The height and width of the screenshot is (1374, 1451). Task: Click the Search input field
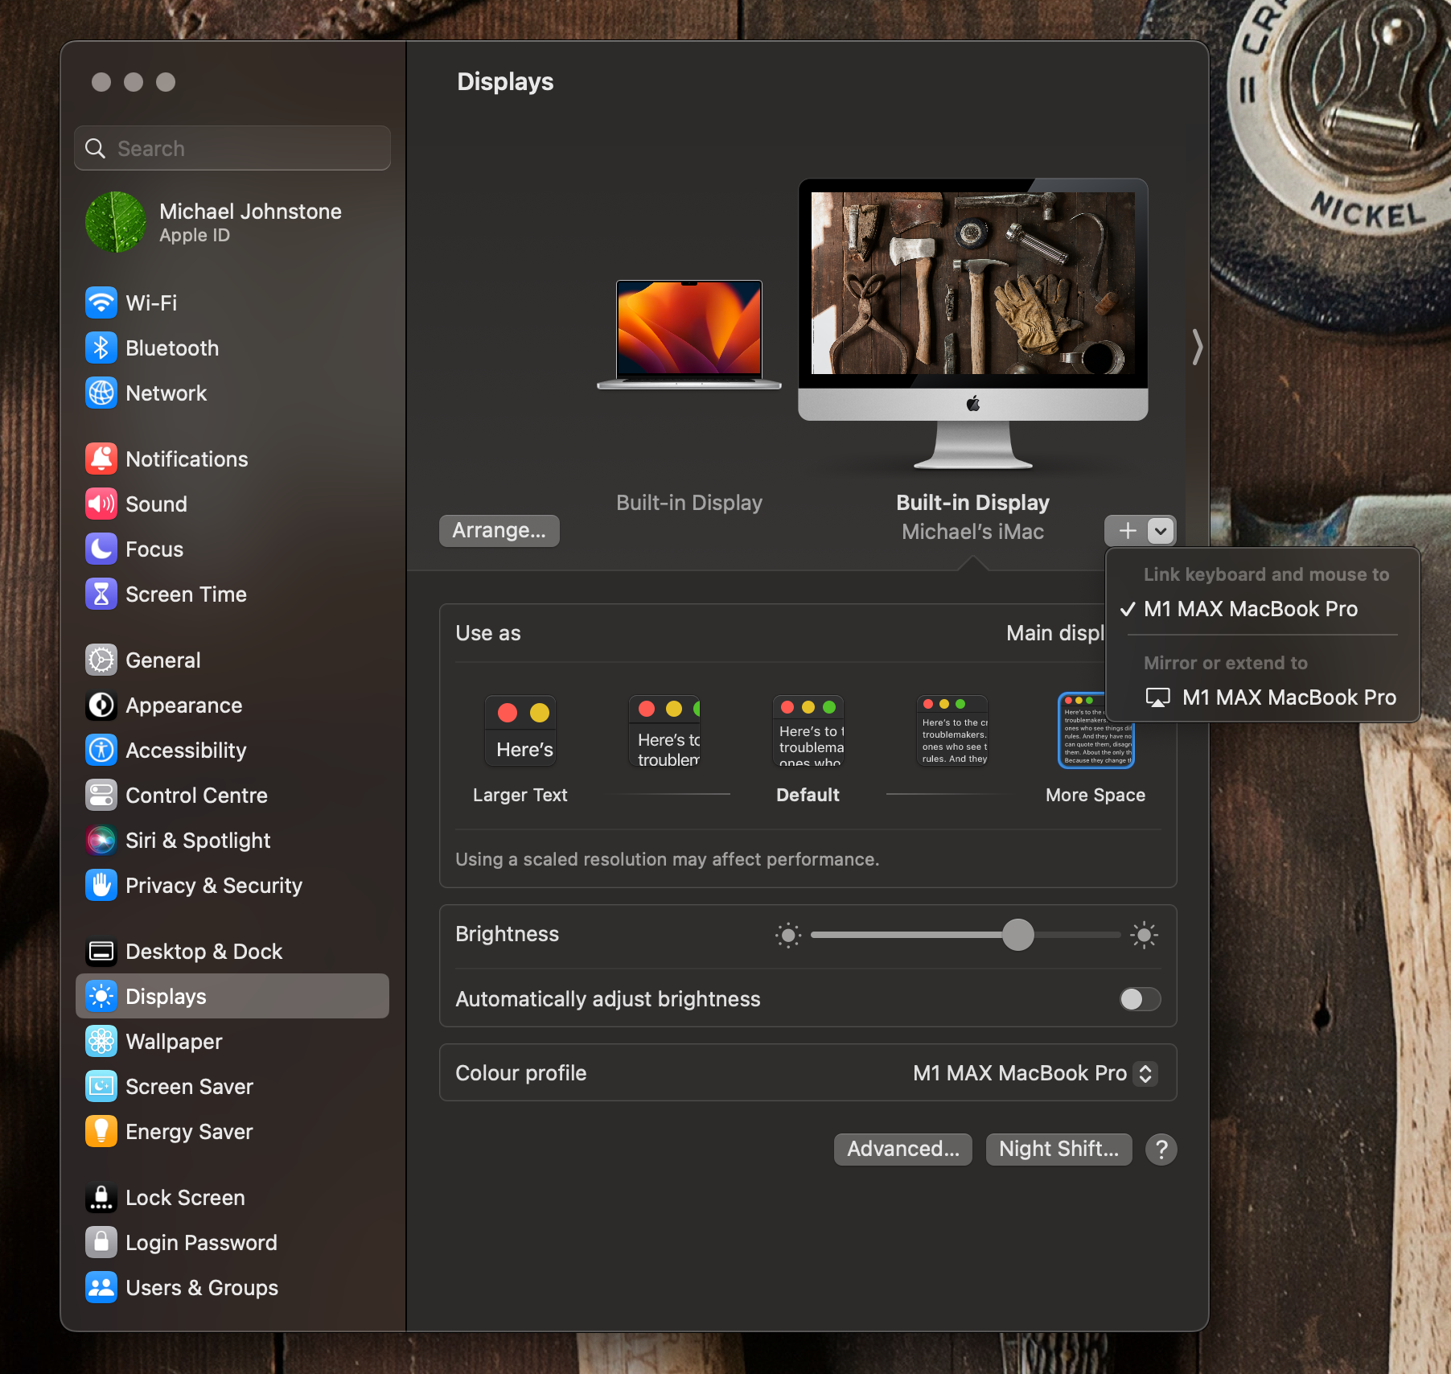click(232, 149)
